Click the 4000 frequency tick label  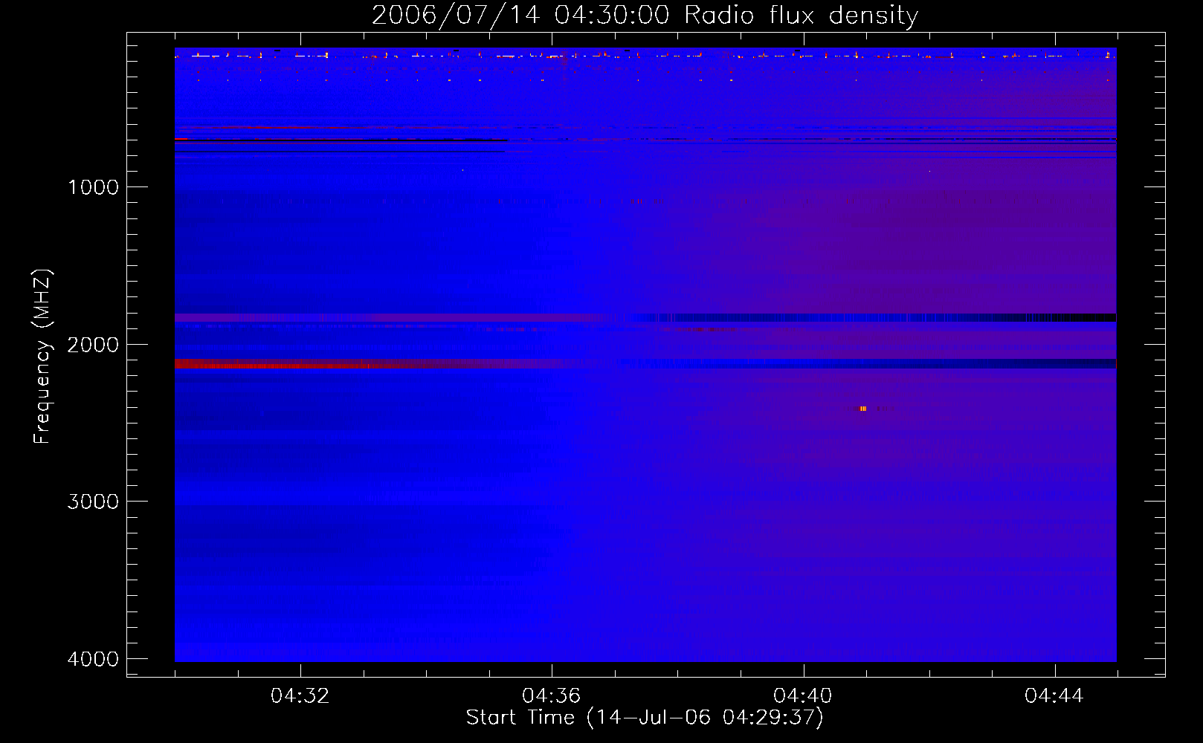point(93,659)
